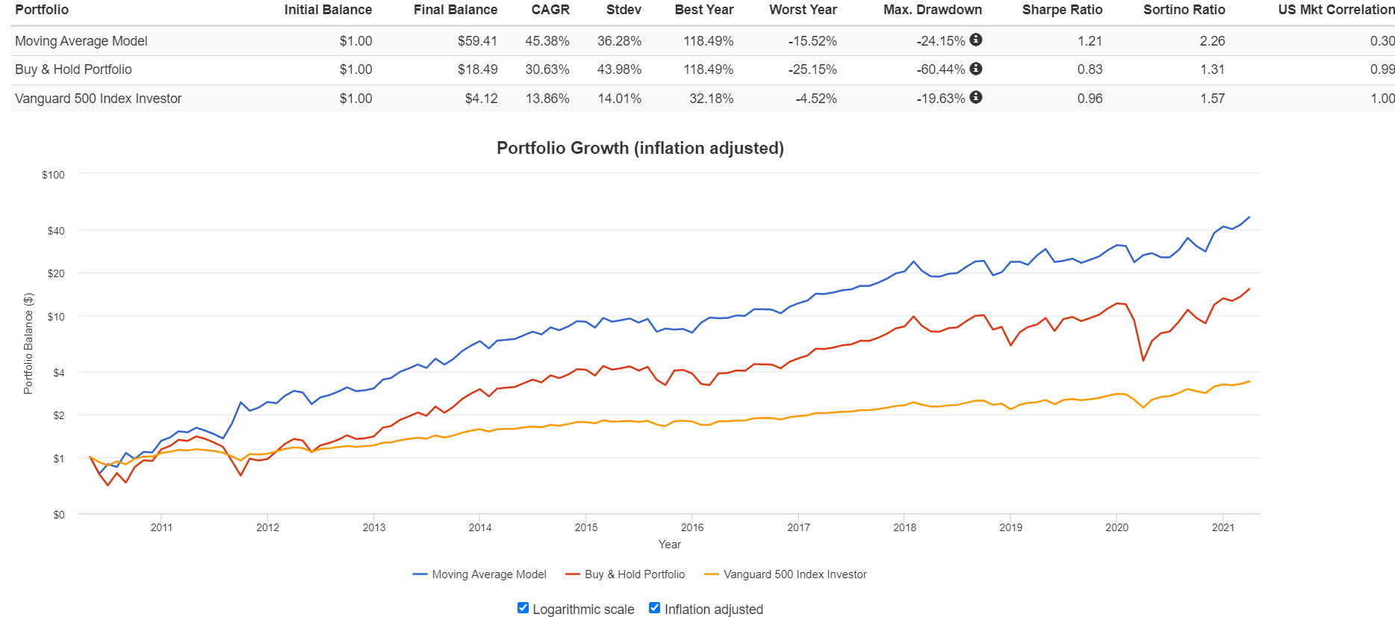Click the Final Balance column header

pos(456,10)
